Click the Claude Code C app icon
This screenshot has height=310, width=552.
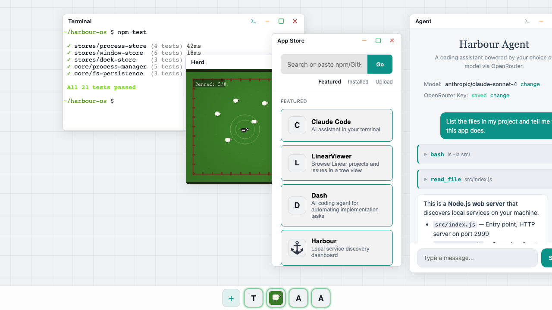(x=297, y=125)
